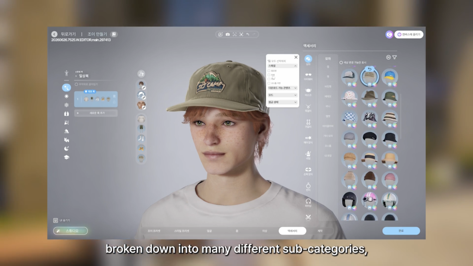The height and width of the screenshot is (266, 473).
Task: Select the graduation cap uniform icon
Action: click(x=67, y=157)
